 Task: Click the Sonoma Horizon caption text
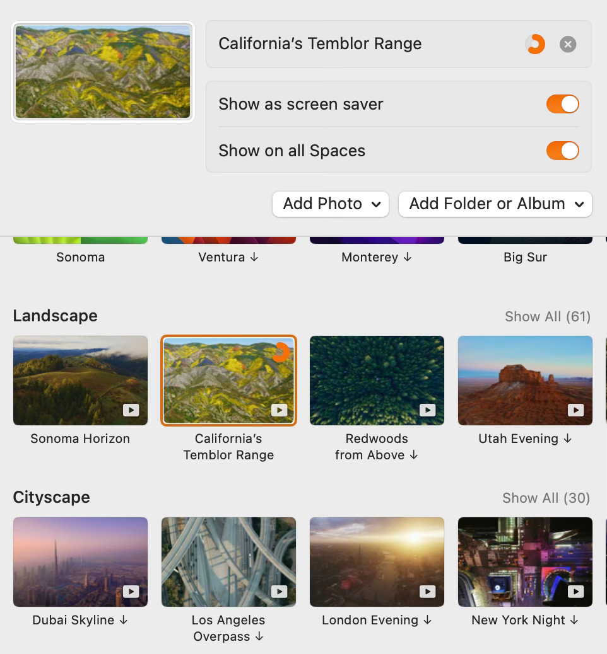[80, 439]
